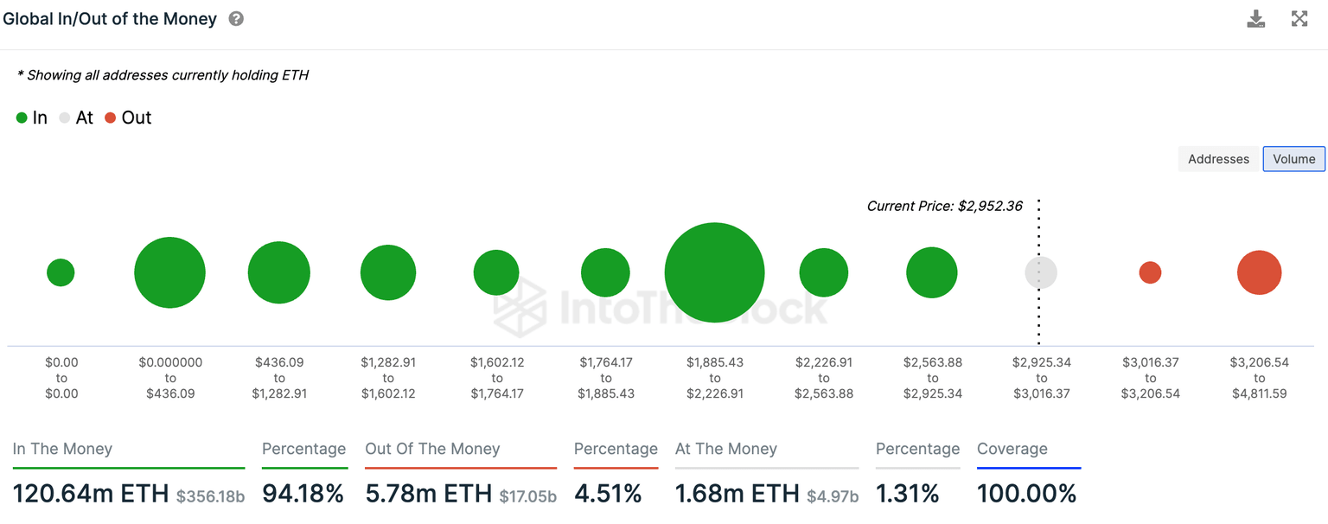Toggle the red Out legend item
This screenshot has width=1328, height=524.
coord(128,118)
